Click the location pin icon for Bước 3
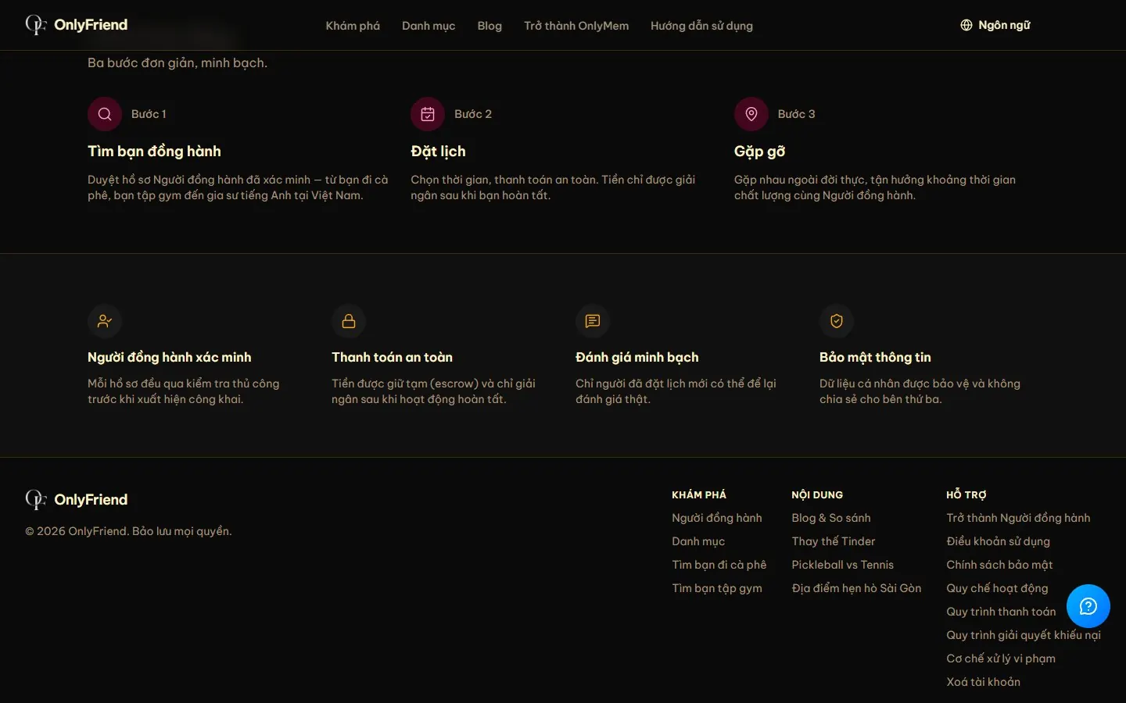Viewport: 1126px width, 703px height. coord(751,114)
